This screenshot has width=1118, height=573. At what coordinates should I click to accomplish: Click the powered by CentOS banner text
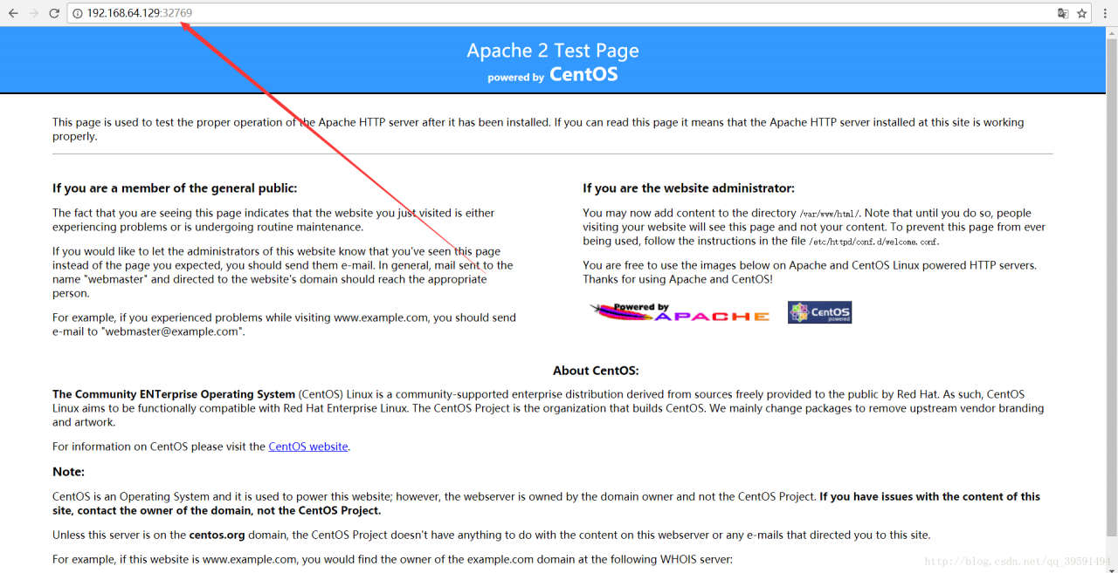point(552,75)
